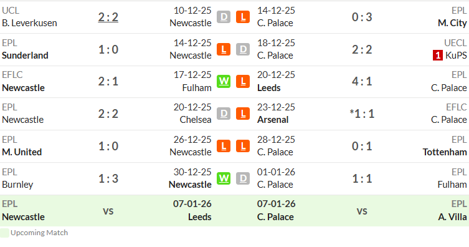Click the grey D badge for Leverkusen match

tap(224, 17)
